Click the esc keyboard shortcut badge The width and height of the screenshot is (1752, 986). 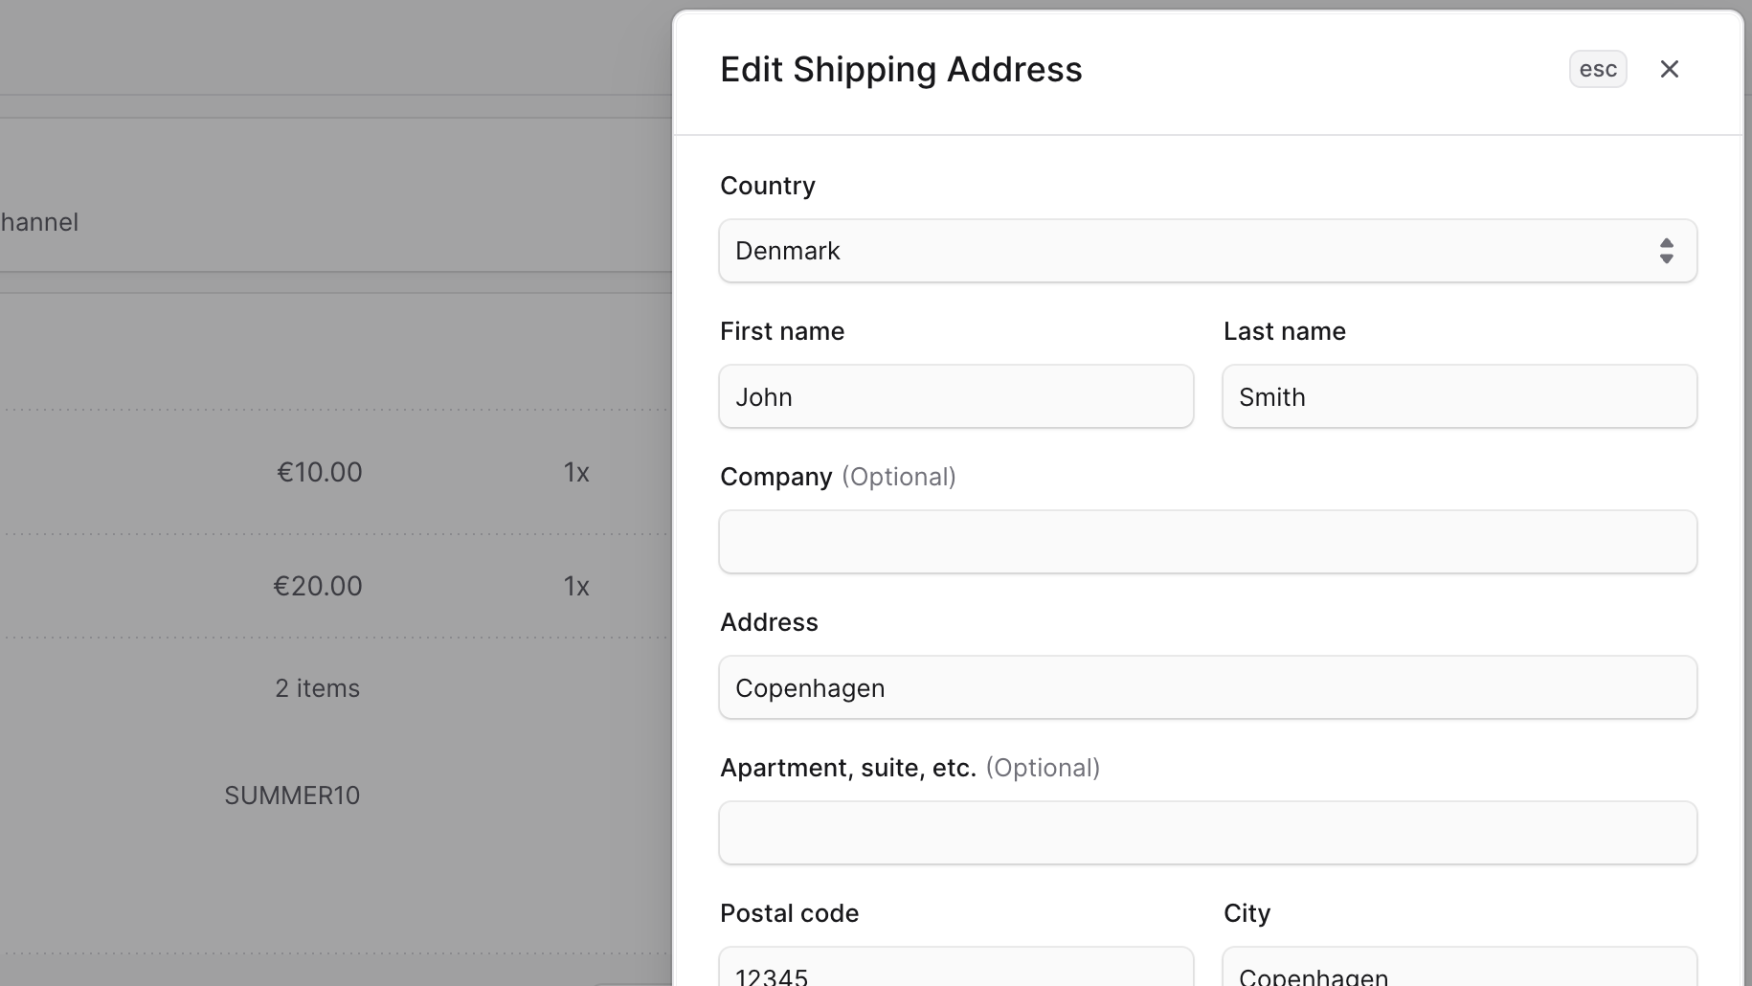point(1597,68)
